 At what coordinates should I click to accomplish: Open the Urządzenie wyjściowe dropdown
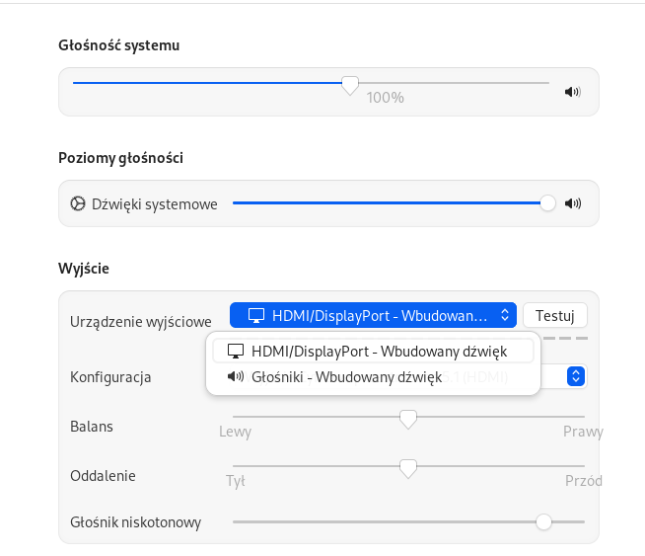[373, 315]
